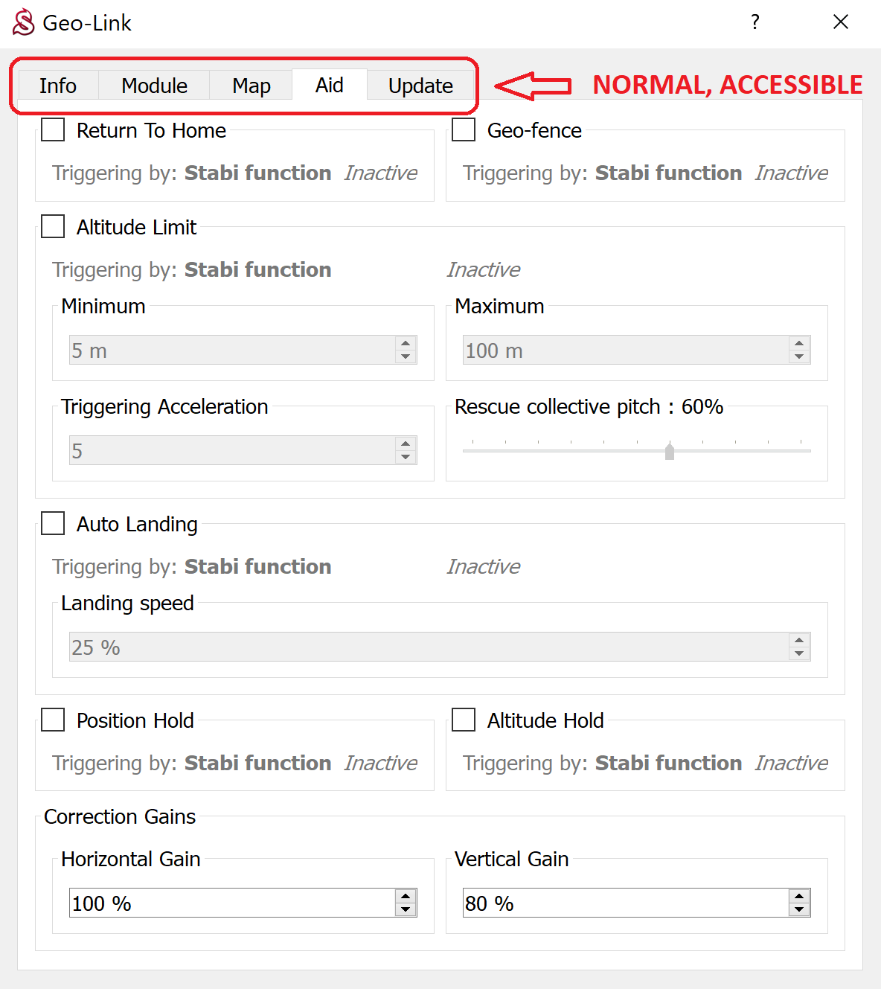Screen dimensions: 881x989
Task: Toggle the Geo-fence checkbox
Action: (x=464, y=129)
